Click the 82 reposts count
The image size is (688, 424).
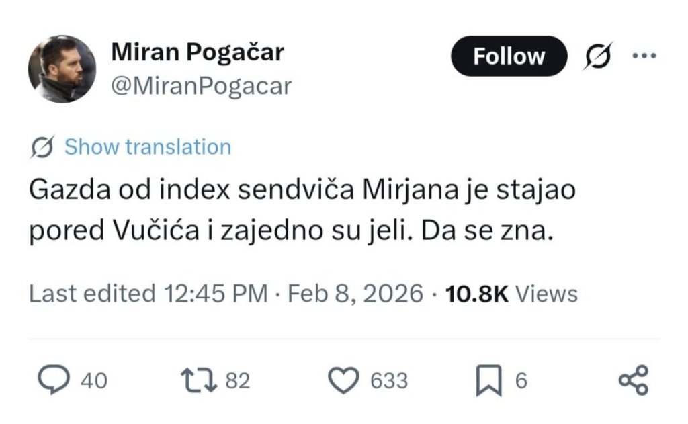[x=237, y=382]
